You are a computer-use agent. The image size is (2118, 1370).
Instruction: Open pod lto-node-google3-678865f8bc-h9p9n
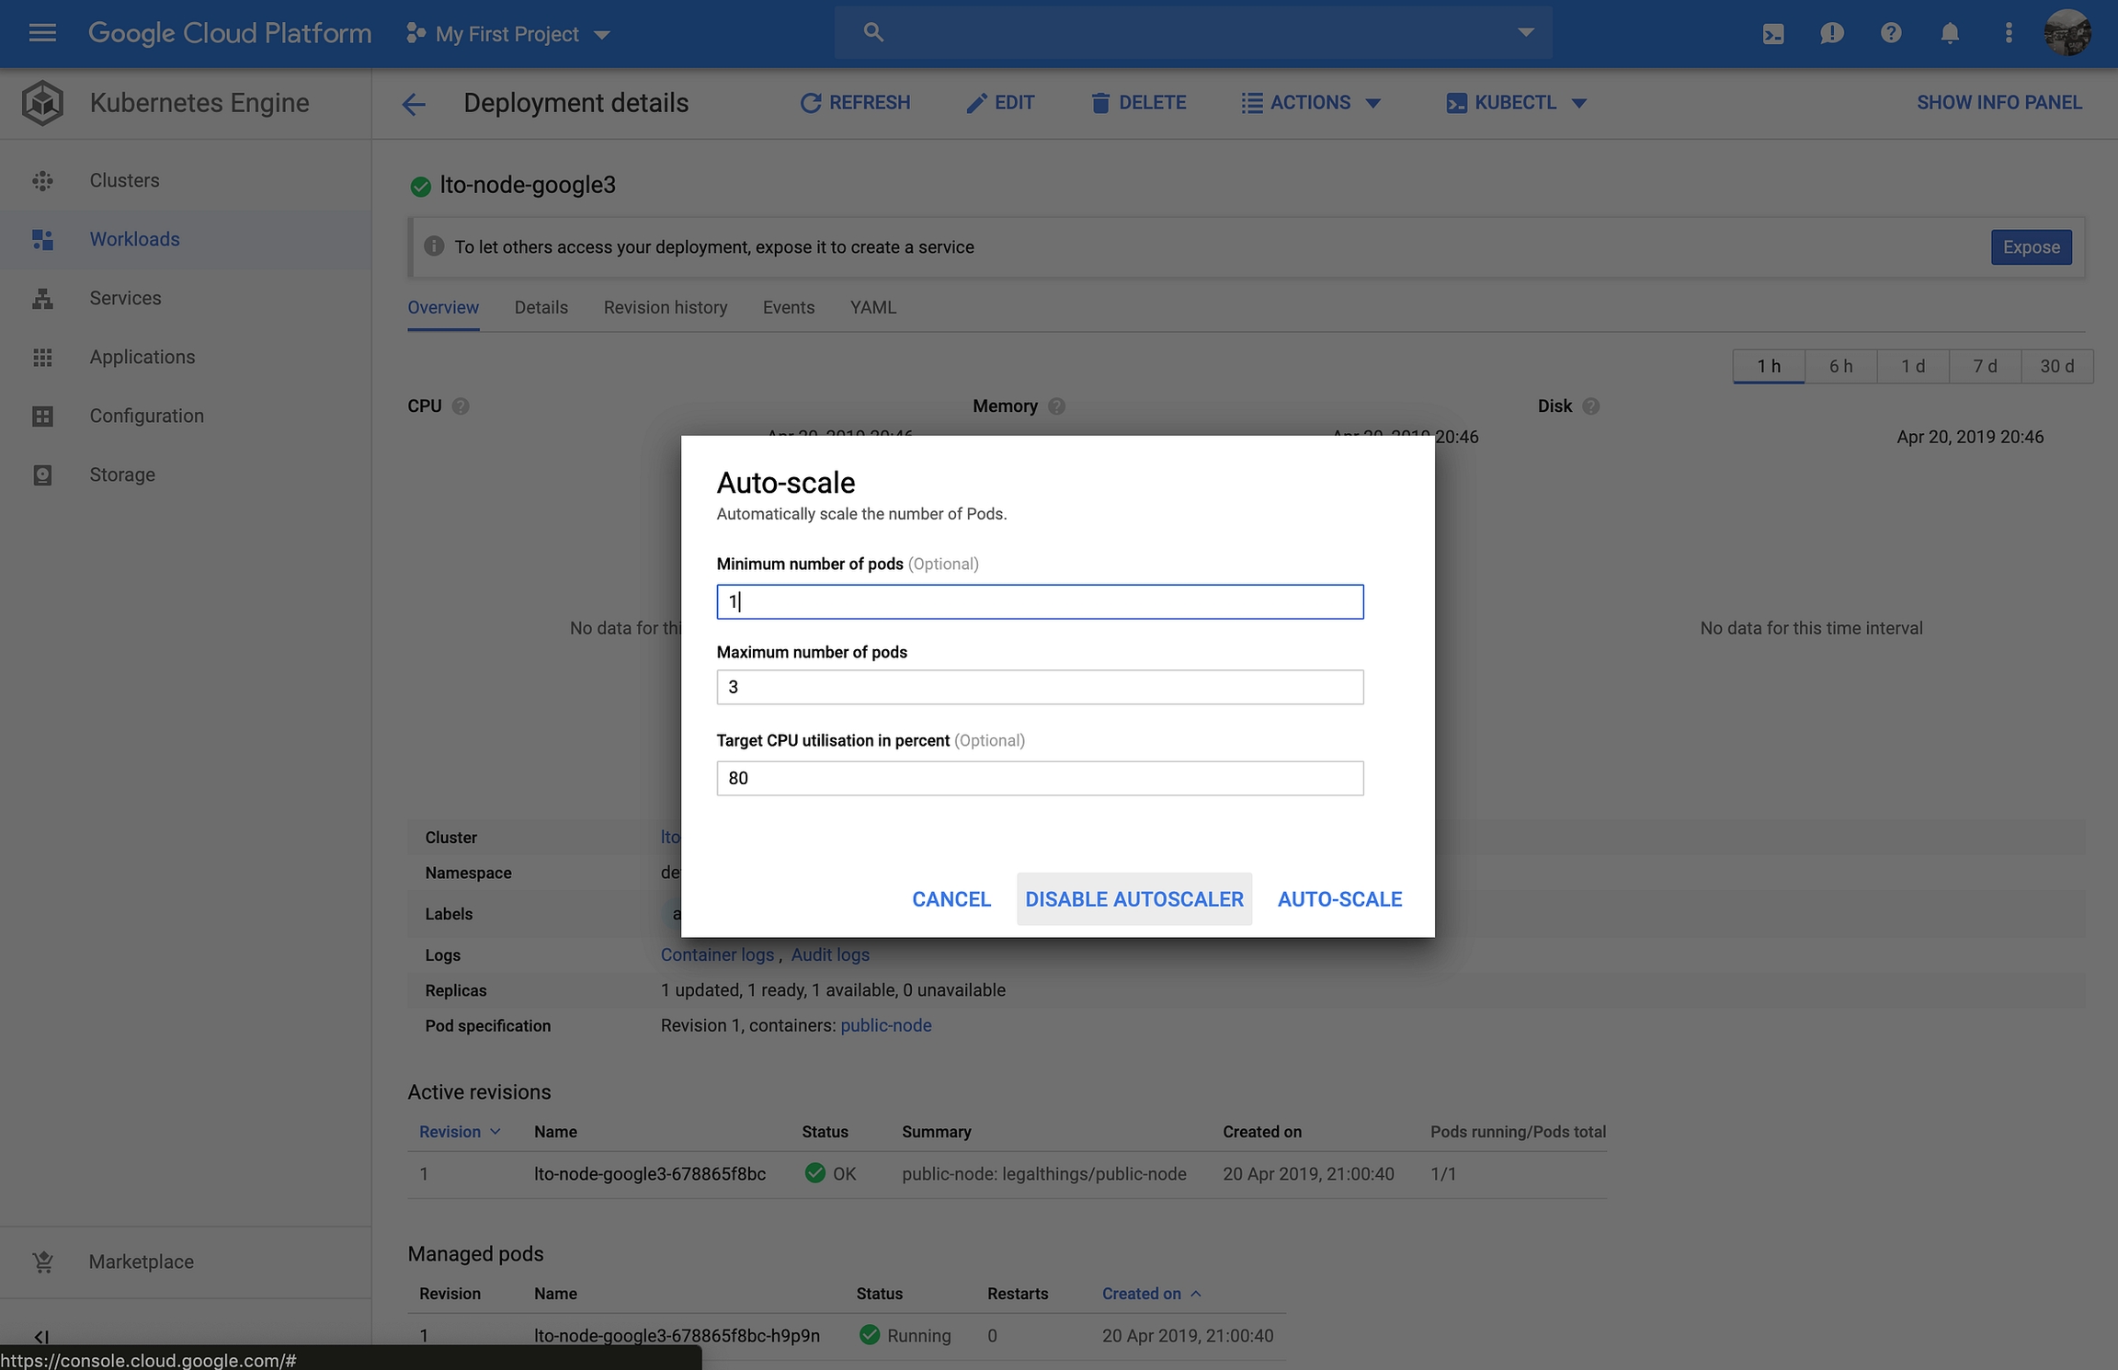[x=677, y=1336]
